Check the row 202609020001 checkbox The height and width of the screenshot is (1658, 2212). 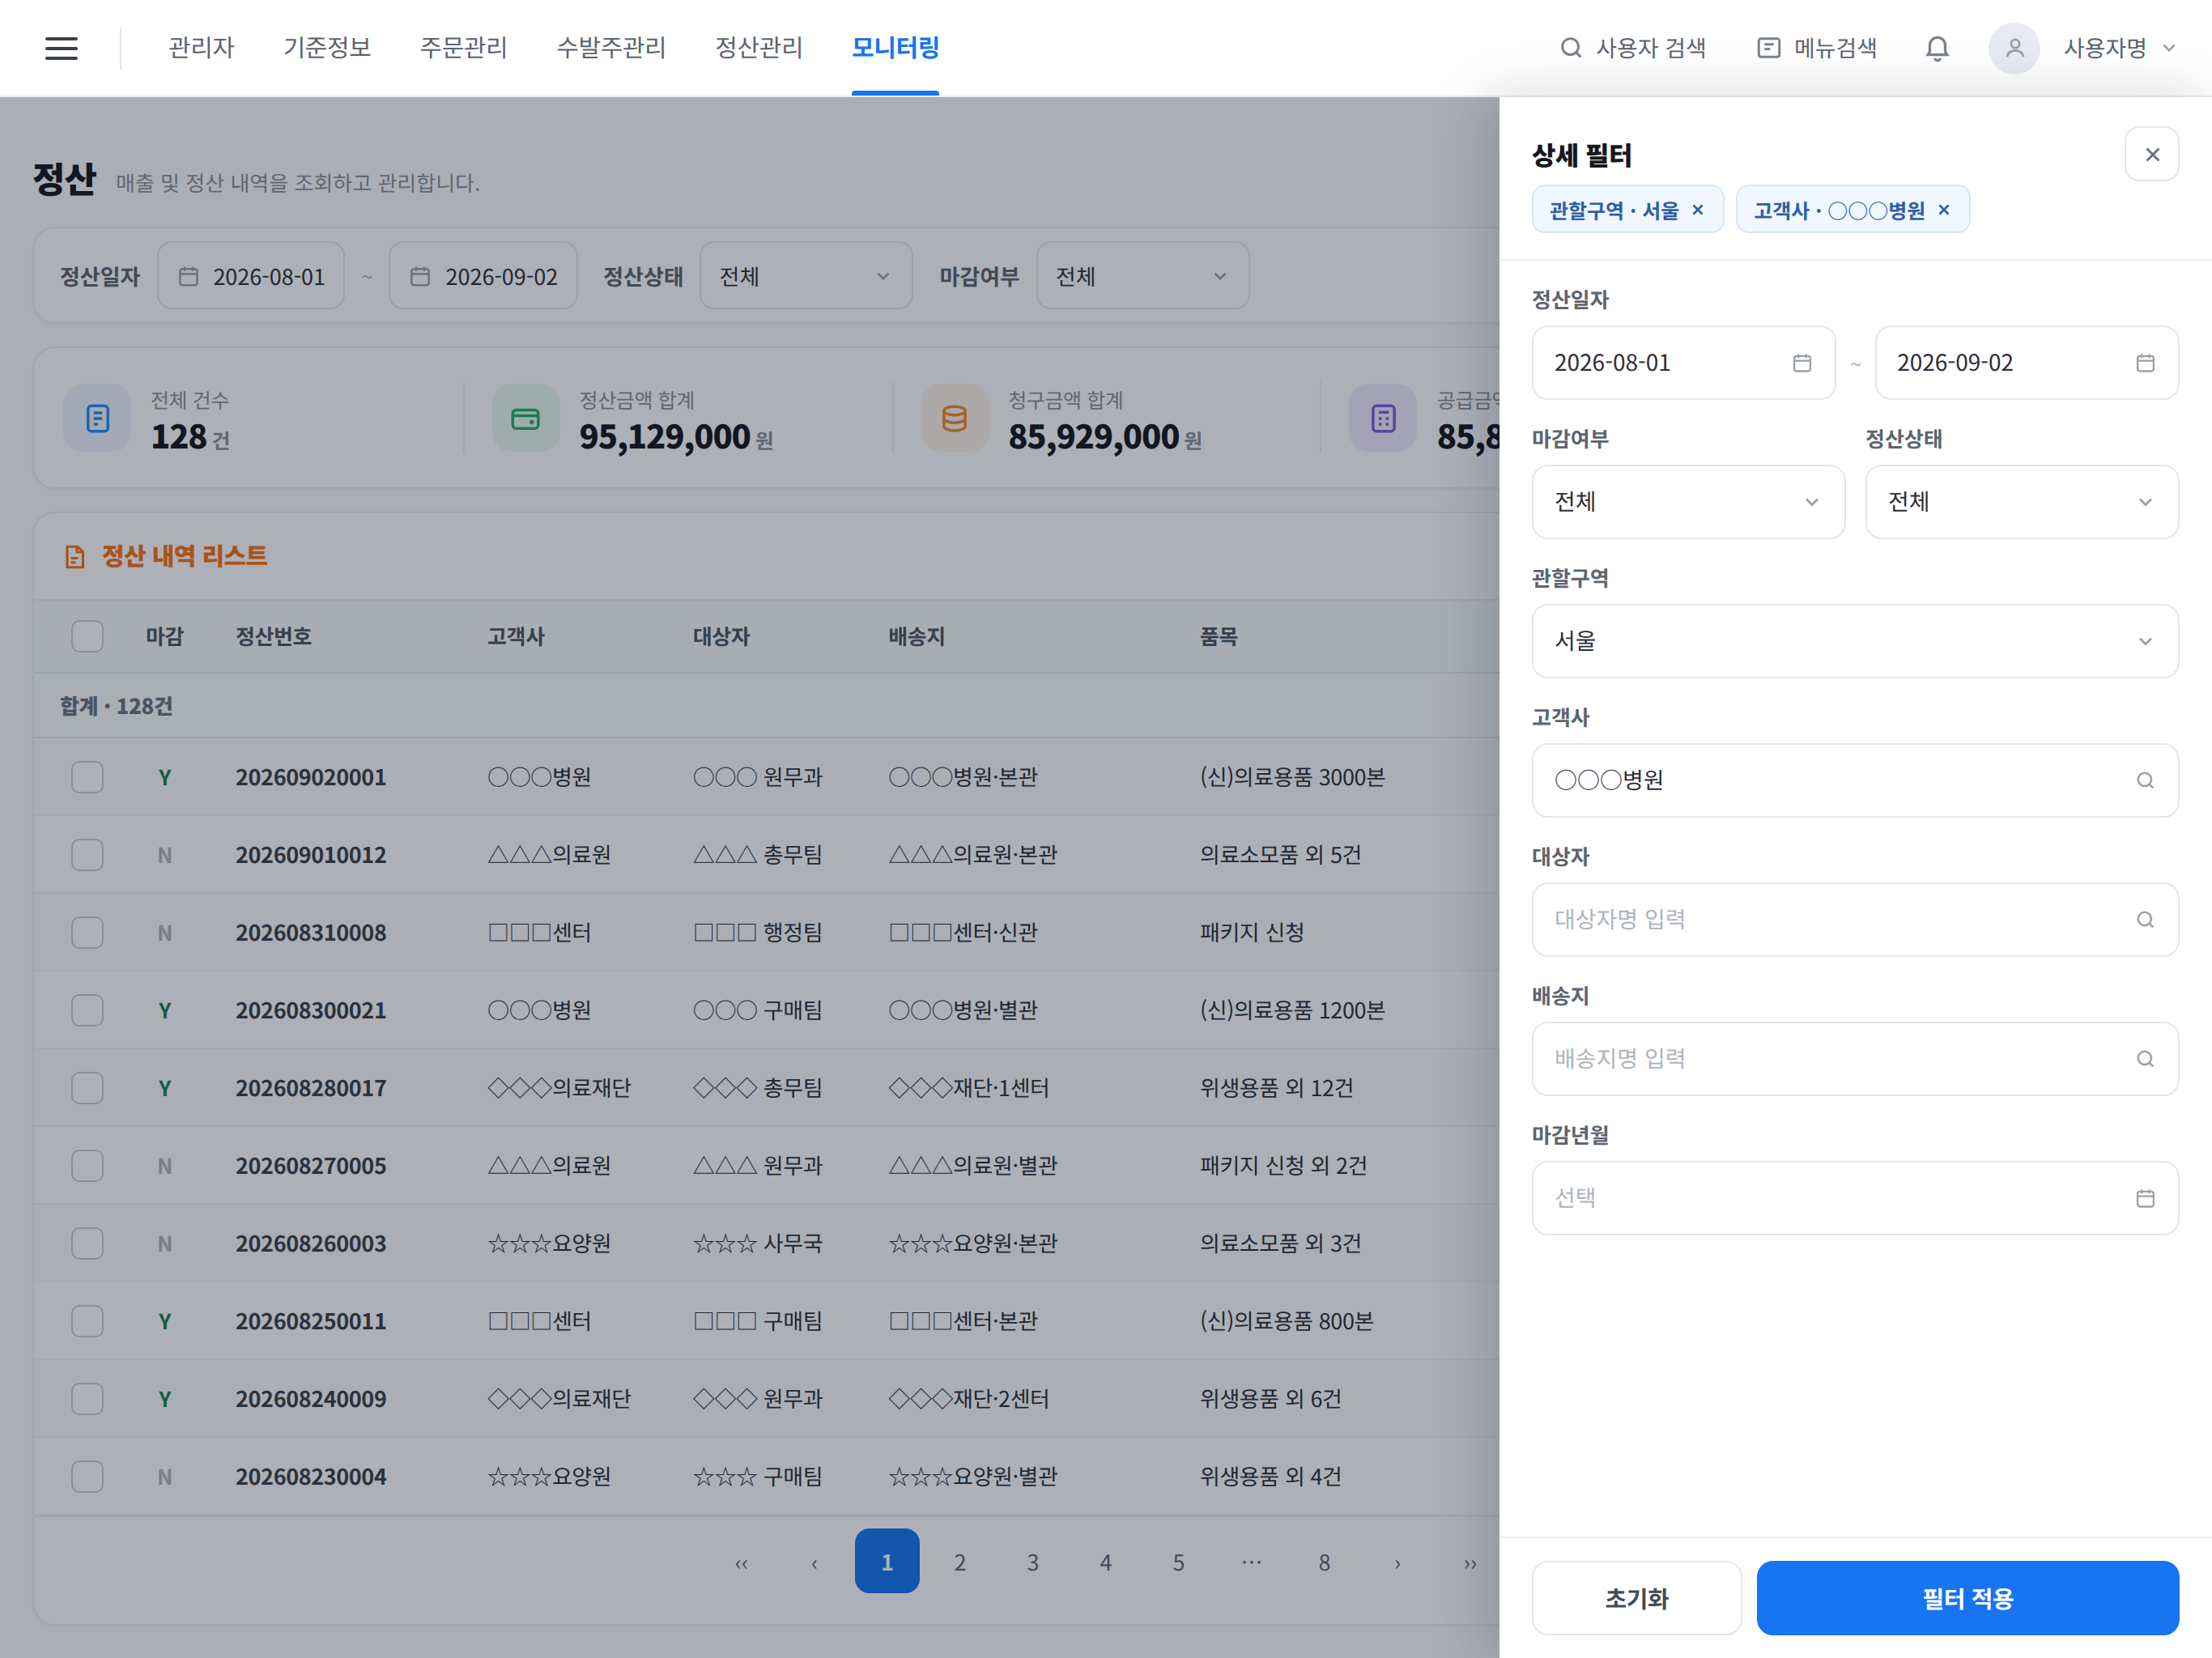click(87, 777)
